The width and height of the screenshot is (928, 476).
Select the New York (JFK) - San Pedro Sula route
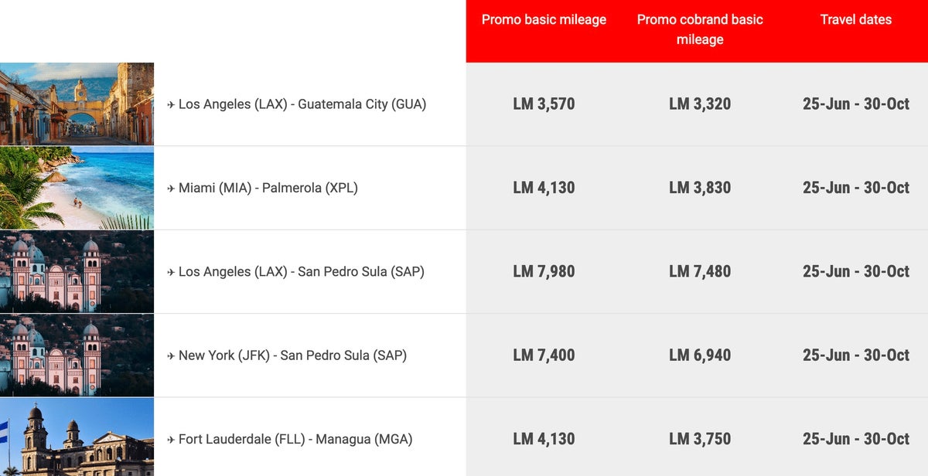[292, 355]
